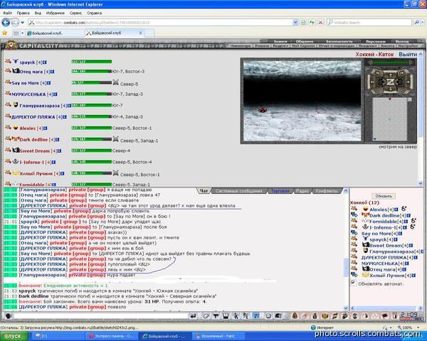Open info icon next to Отец мага in team list
This screenshot has height=341, width=427.
click(x=52, y=72)
